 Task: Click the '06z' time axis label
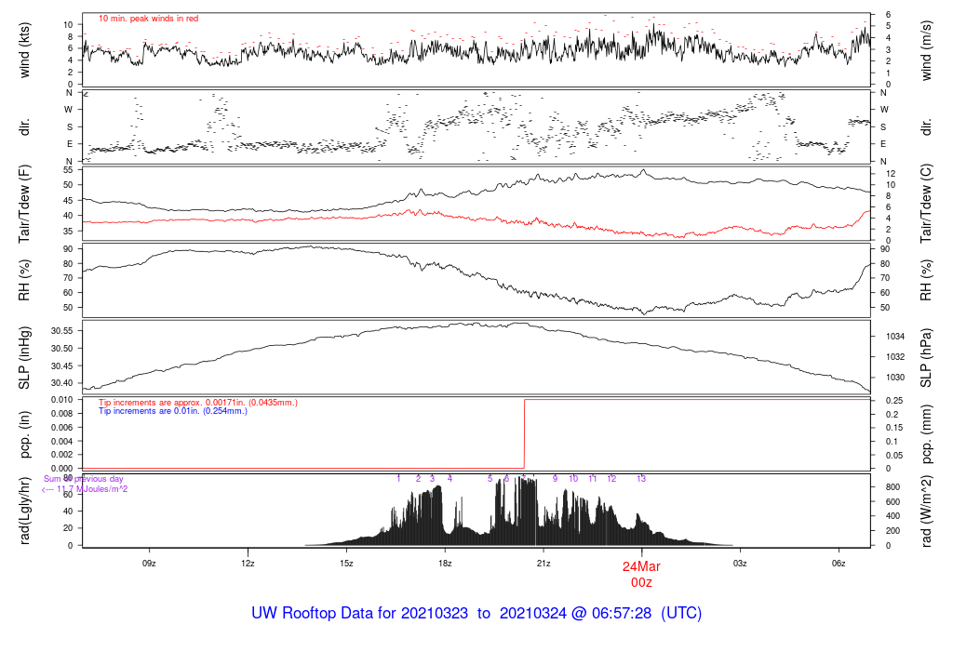(x=839, y=564)
